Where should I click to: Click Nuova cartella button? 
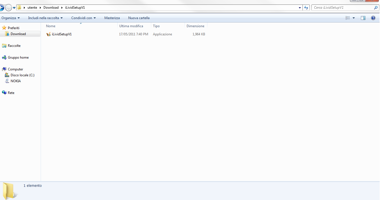139,18
